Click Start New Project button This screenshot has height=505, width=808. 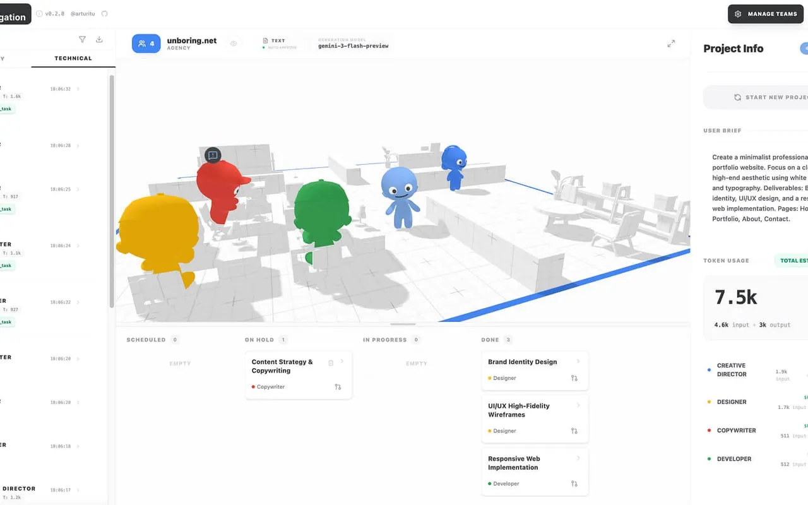[756, 97]
